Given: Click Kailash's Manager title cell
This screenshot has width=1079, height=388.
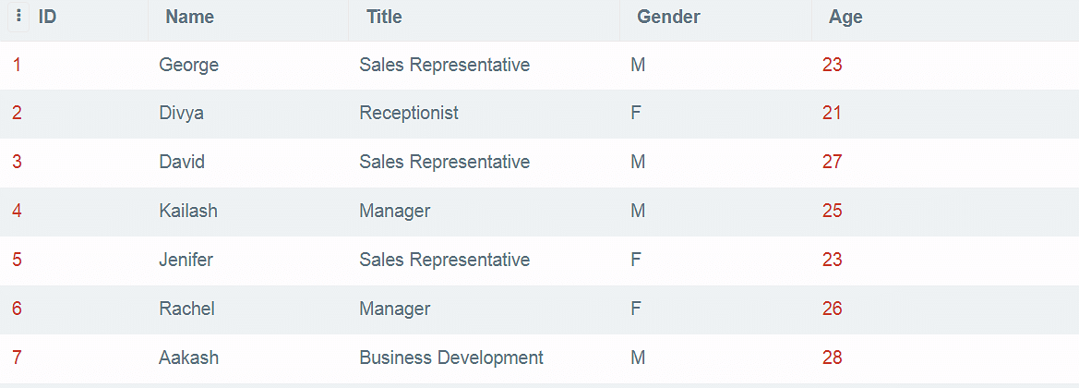Looking at the screenshot, I should click(x=394, y=211).
